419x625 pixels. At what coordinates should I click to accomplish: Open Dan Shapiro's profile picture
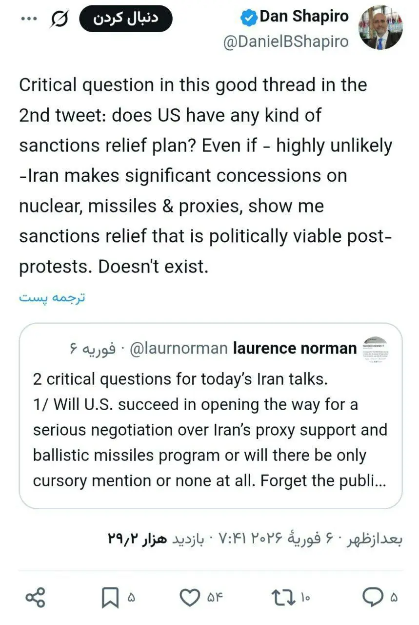[x=380, y=27]
